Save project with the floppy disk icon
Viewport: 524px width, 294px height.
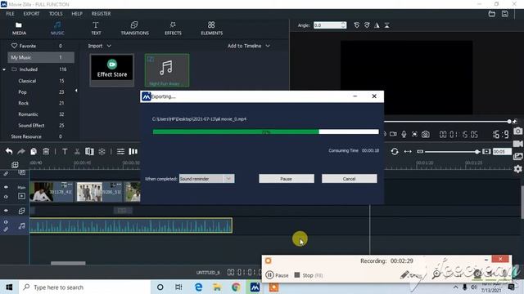505,14
